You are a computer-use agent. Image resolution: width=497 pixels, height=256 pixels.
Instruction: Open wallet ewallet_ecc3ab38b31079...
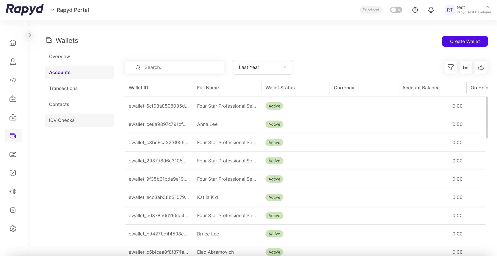point(159,197)
